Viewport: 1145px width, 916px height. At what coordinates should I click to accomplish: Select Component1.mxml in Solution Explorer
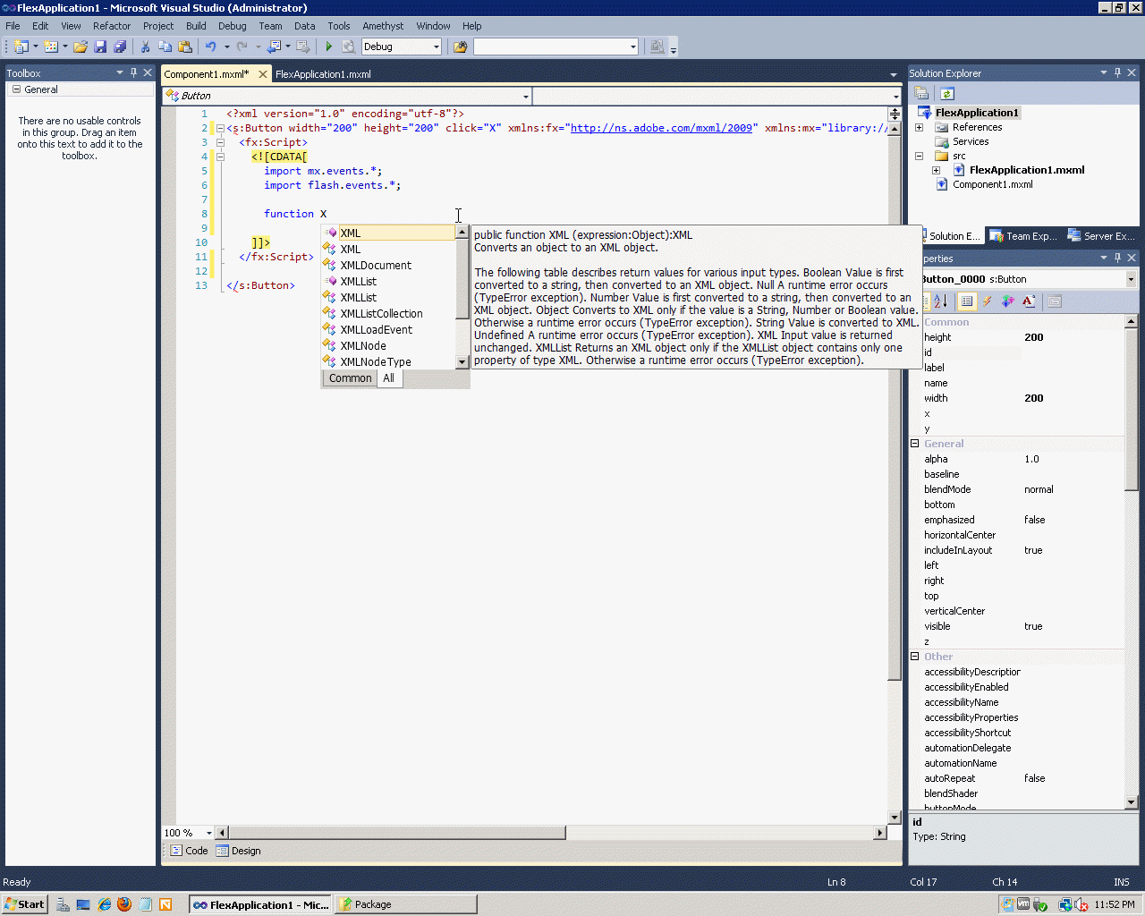coord(992,184)
